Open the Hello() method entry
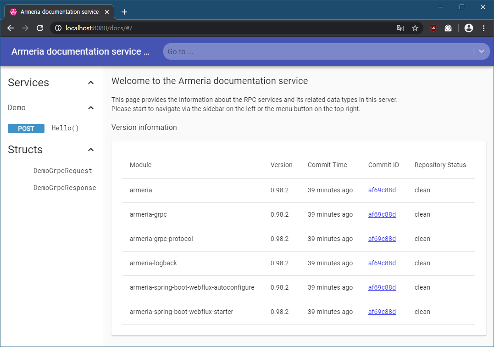This screenshot has height=347, width=494. 65,128
